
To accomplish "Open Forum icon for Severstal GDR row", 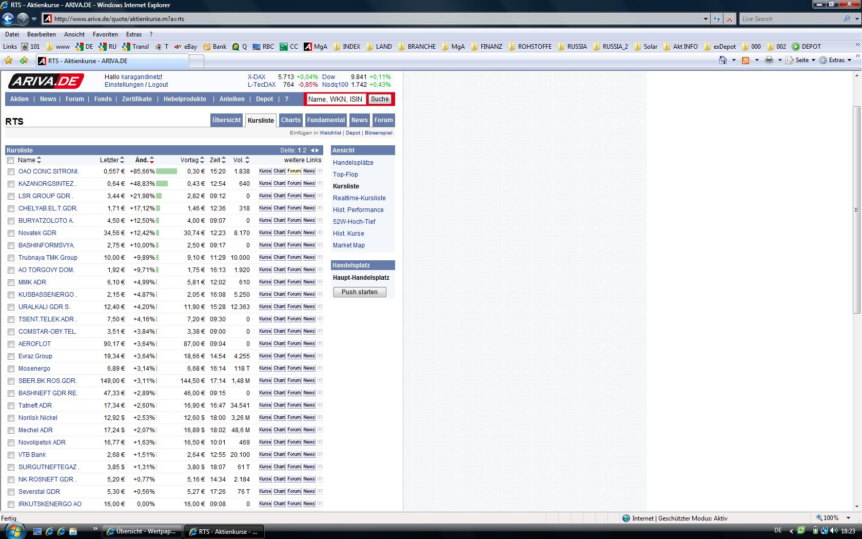I will pyautogui.click(x=294, y=491).
